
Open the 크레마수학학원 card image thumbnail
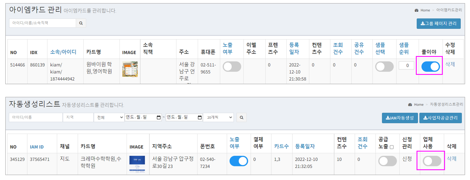(x=137, y=164)
